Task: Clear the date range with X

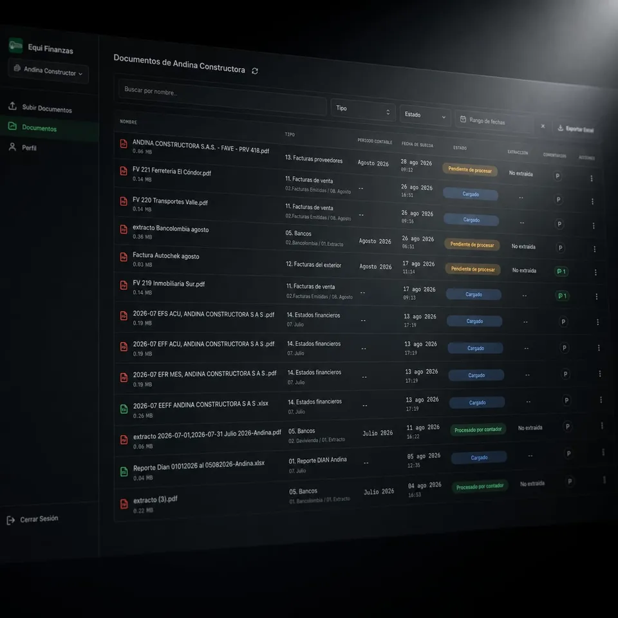Action: [543, 126]
